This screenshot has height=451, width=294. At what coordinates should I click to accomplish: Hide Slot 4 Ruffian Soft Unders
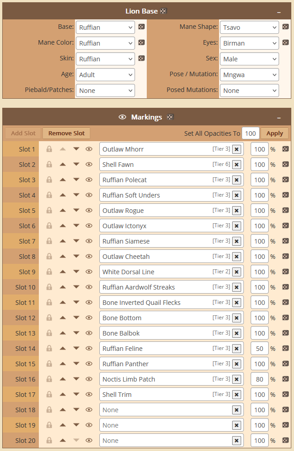(89, 195)
